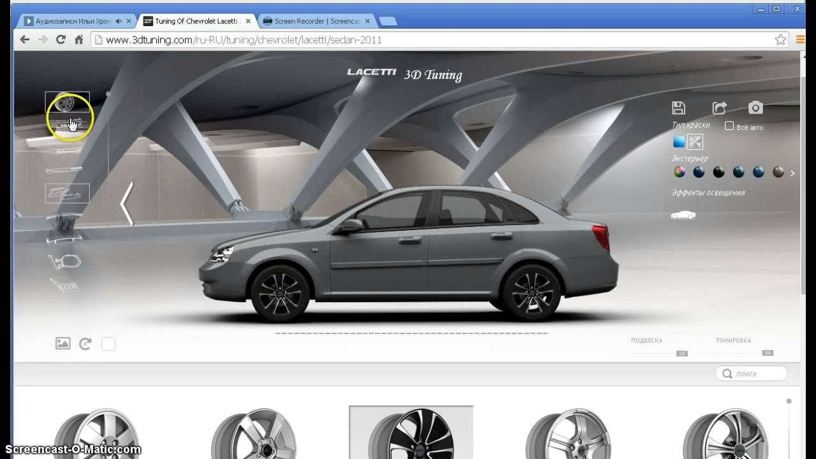Adjust the Тонировка tint slider handle
The height and width of the screenshot is (459, 816).
(768, 353)
